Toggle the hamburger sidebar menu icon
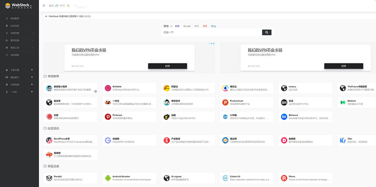Image resolution: width=376 pixels, height=187 pixels. (x=44, y=6)
